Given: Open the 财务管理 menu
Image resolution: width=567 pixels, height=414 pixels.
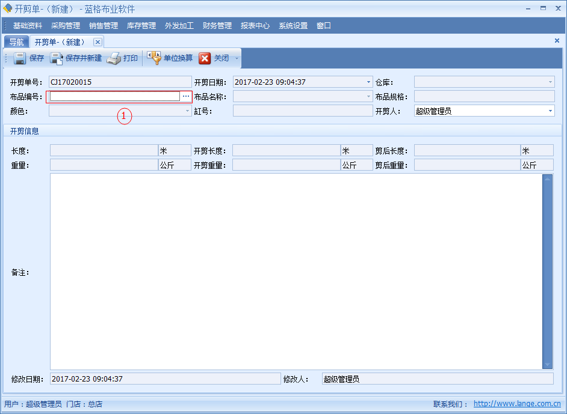Looking at the screenshot, I should coord(217,26).
